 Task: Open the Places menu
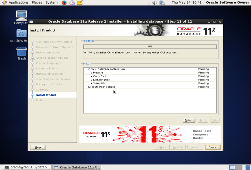click(37, 2)
